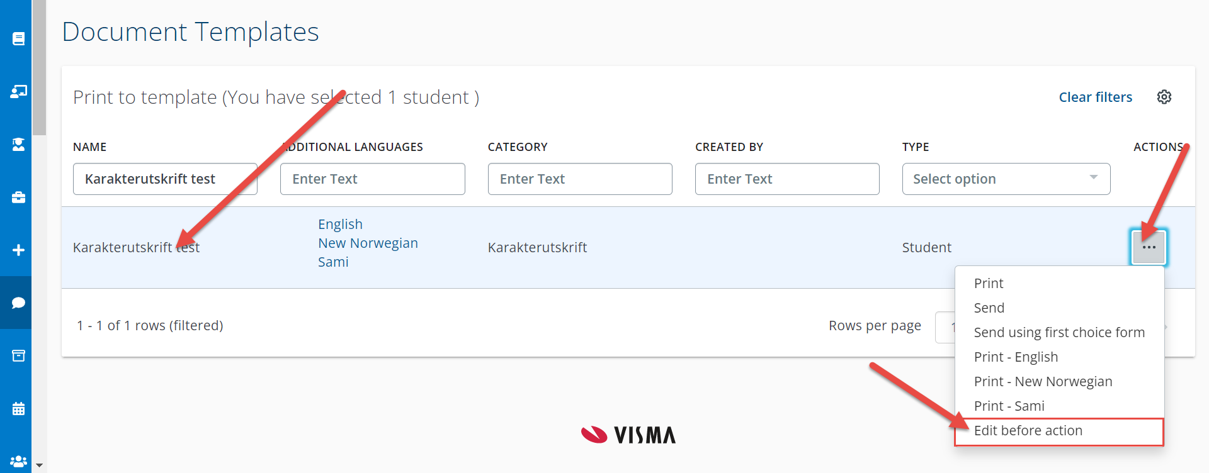The height and width of the screenshot is (473, 1209).
Task: Click the plus icon in the sidebar
Action: coord(18,250)
